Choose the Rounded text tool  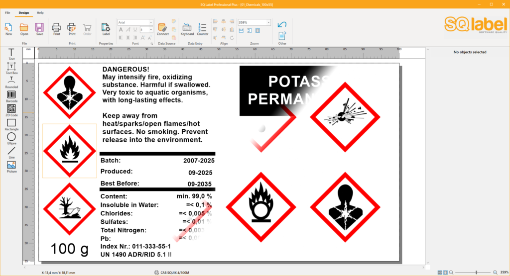pyautogui.click(x=11, y=81)
